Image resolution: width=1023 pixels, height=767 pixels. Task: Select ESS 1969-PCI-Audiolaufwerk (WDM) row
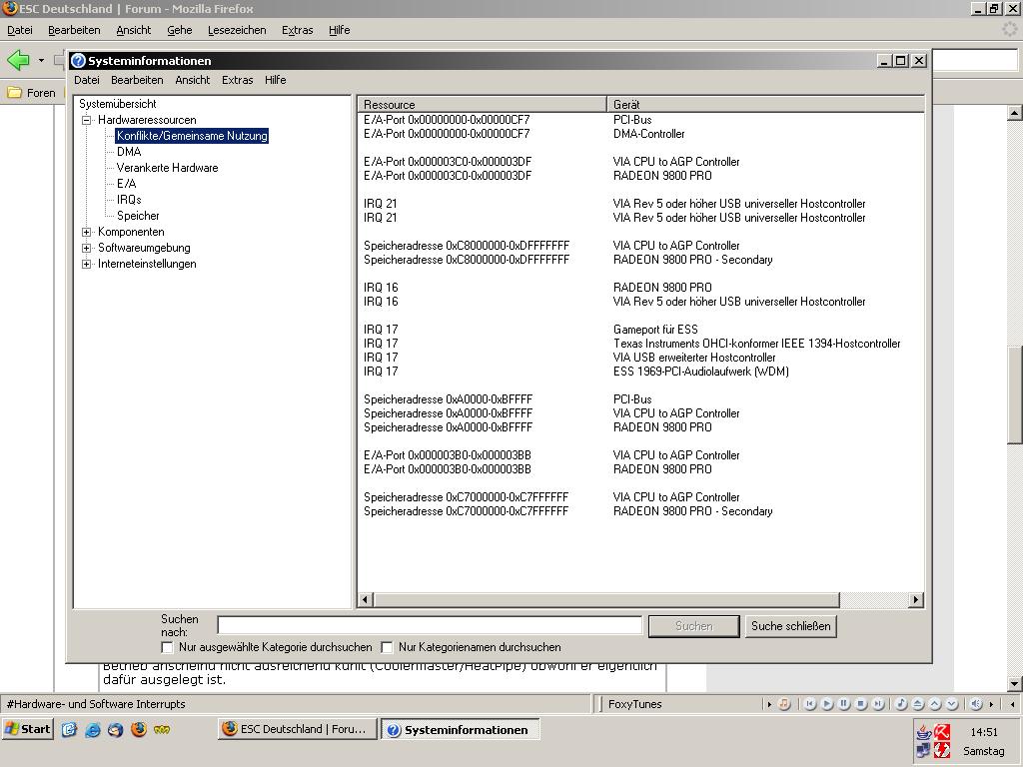pos(701,372)
